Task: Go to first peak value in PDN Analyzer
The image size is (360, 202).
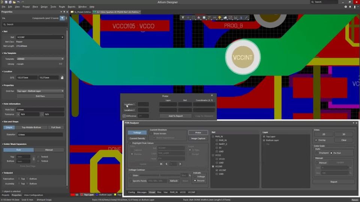Action: pyautogui.click(x=161, y=164)
